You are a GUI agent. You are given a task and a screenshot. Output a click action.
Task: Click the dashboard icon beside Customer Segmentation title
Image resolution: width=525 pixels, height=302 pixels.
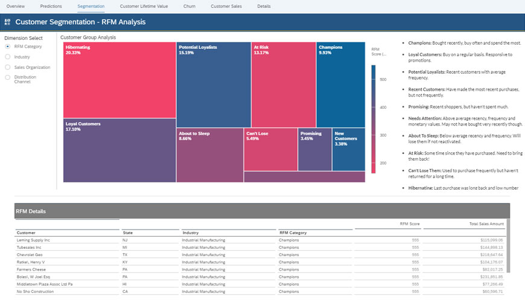click(7, 22)
